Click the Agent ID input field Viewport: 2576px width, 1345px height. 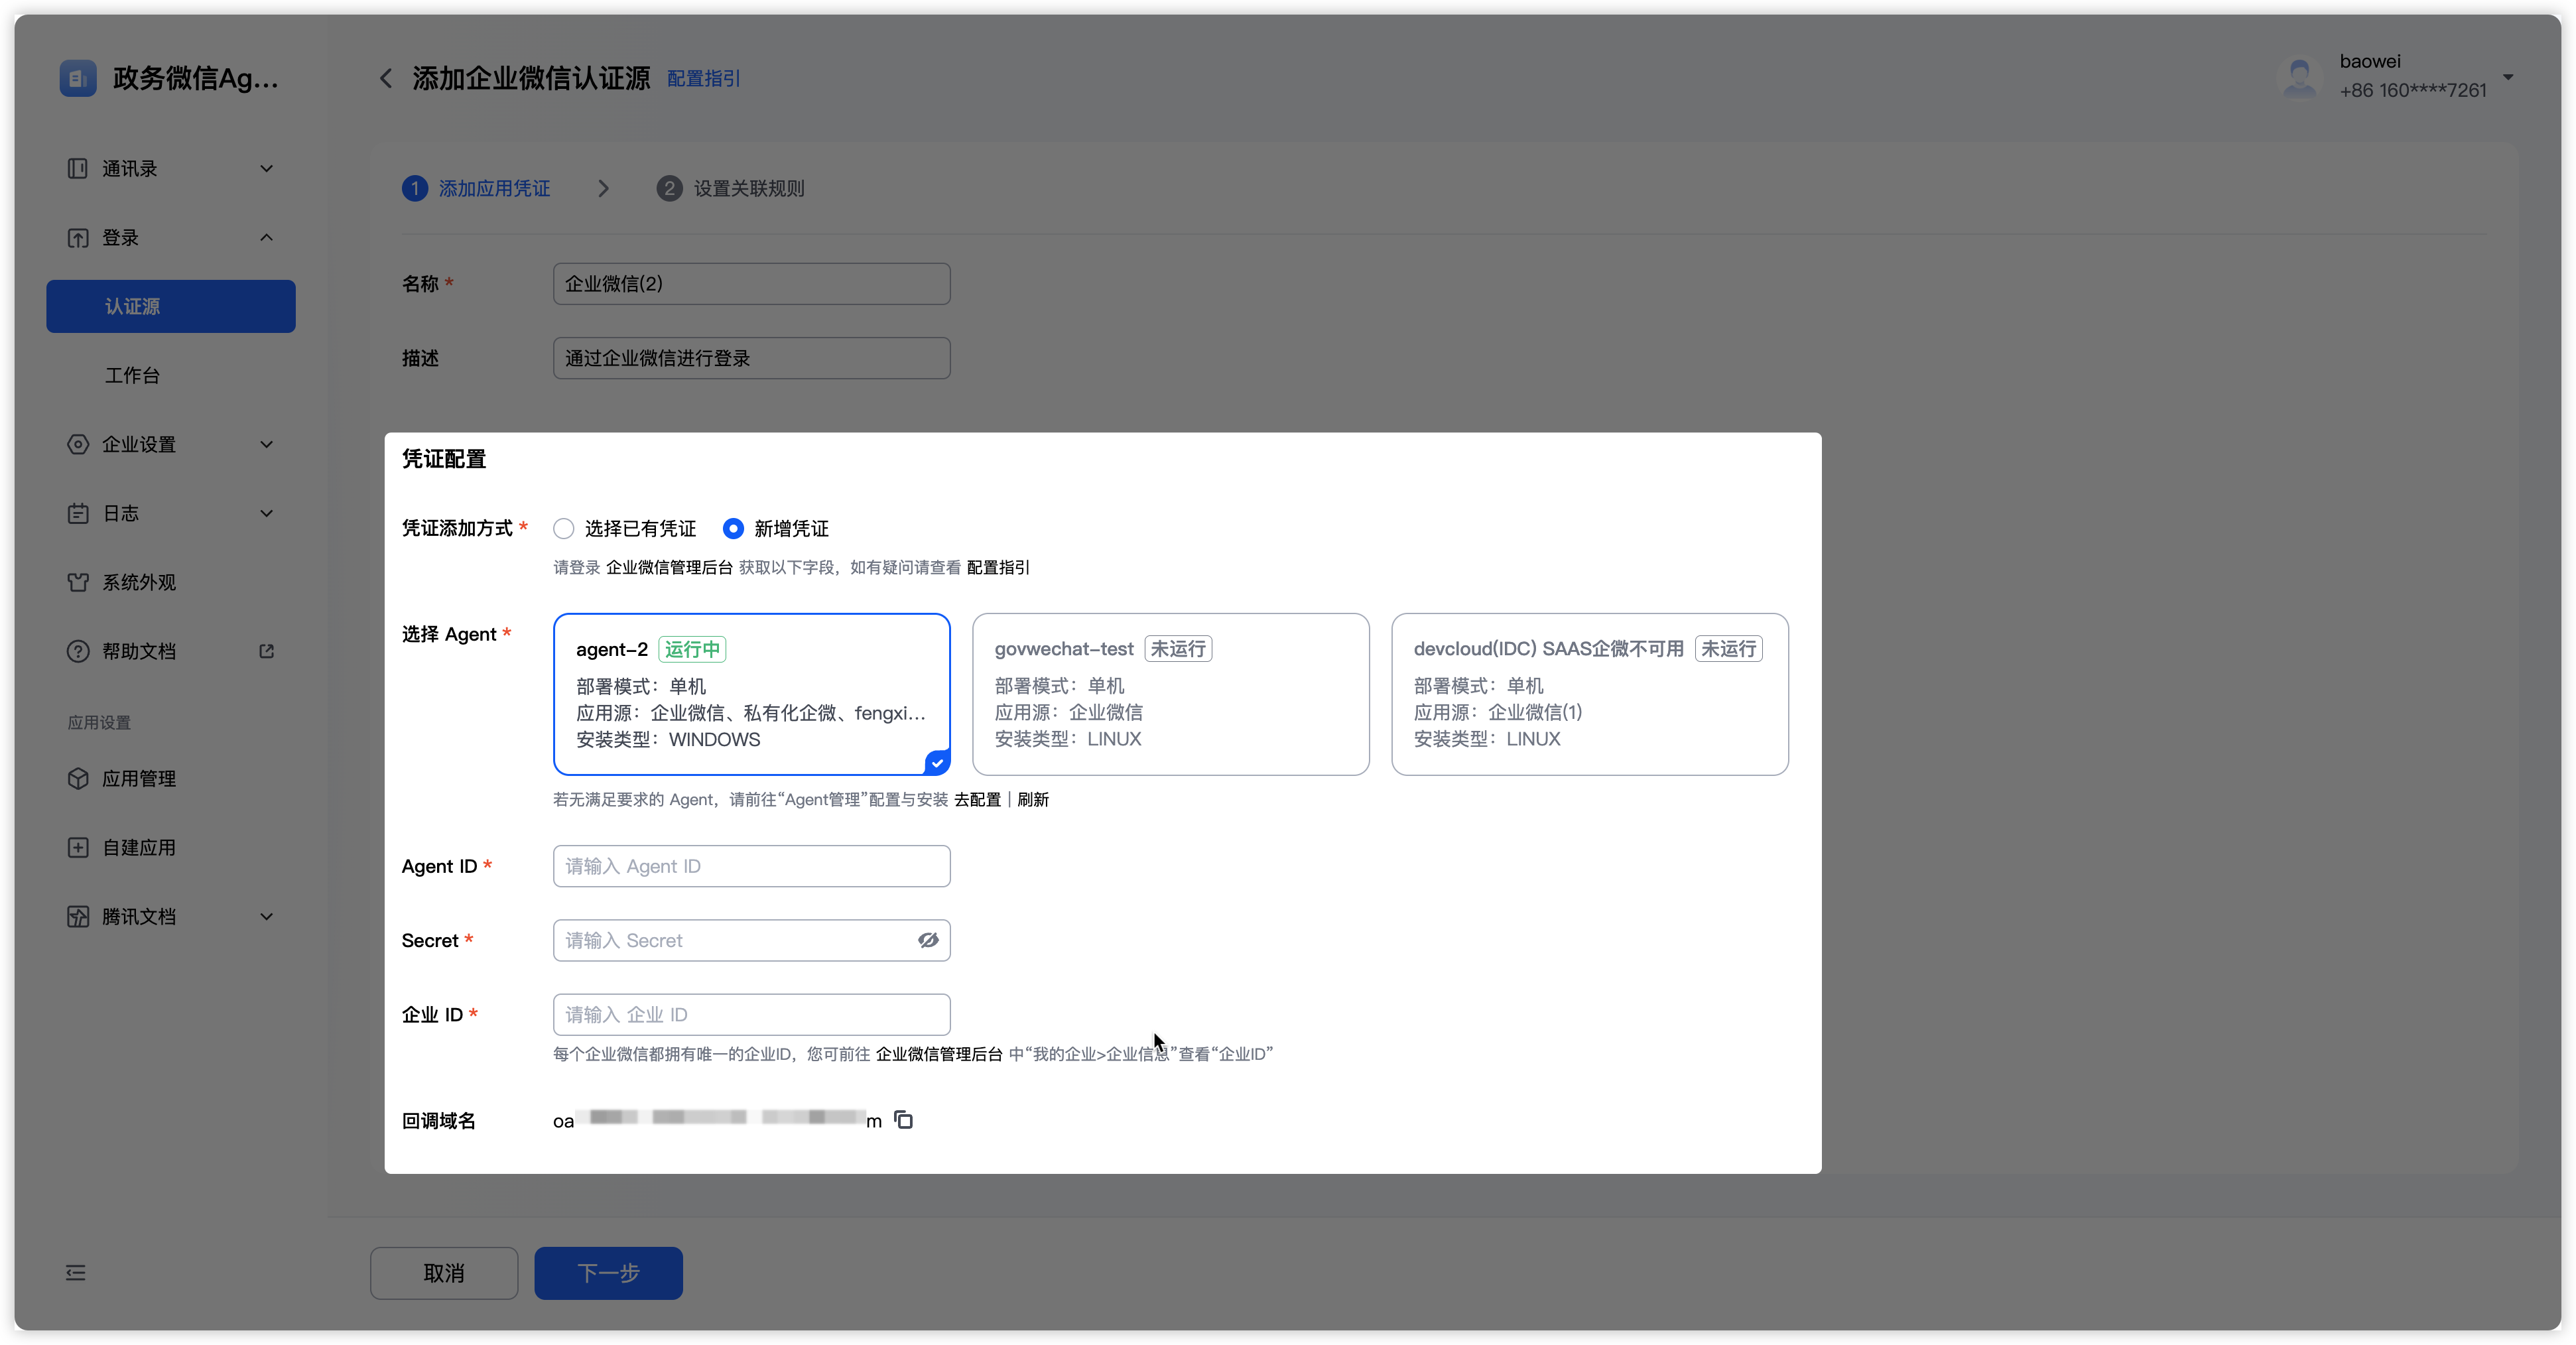point(751,866)
